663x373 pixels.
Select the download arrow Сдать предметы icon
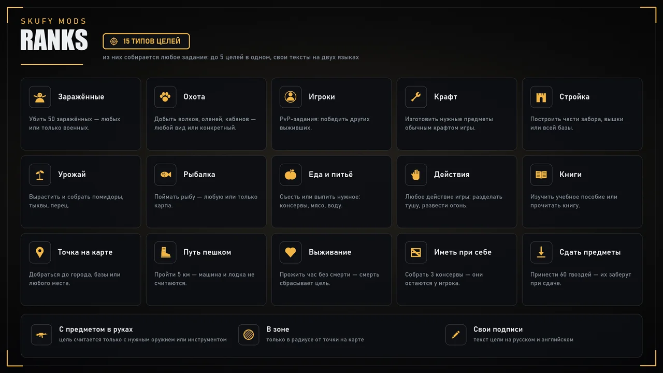click(x=541, y=252)
